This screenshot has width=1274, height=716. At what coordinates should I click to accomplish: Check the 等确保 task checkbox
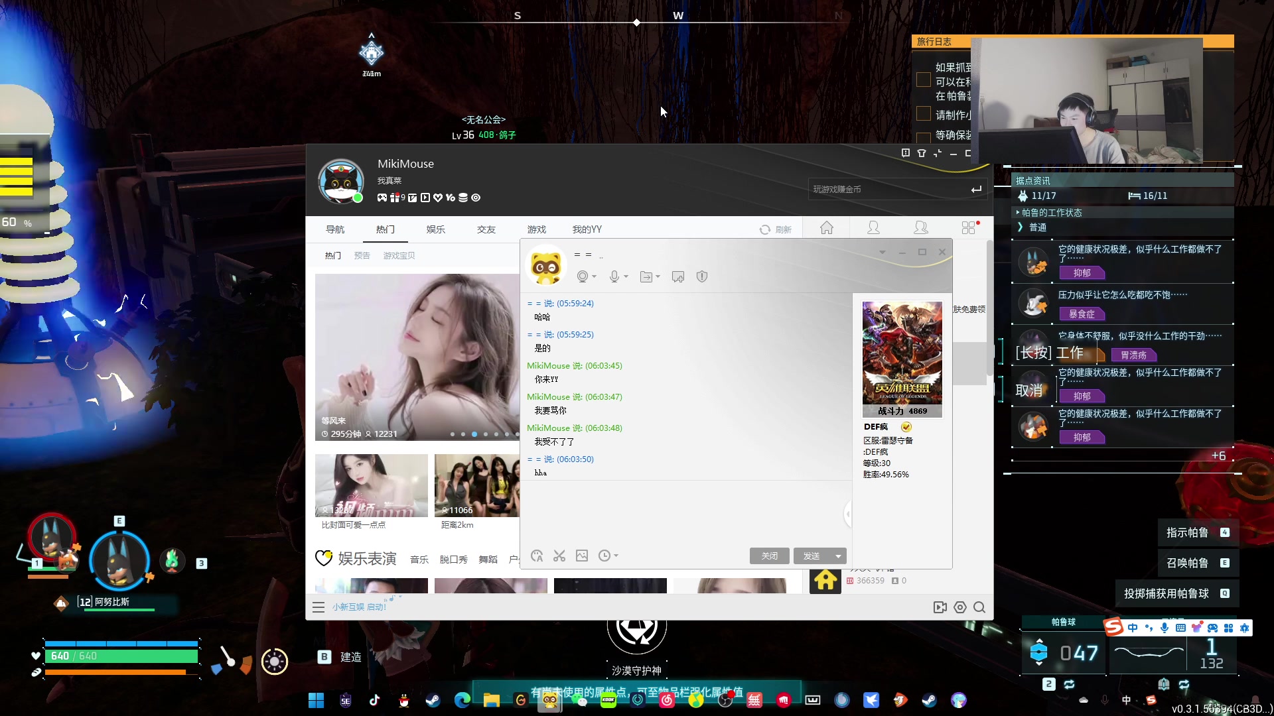[923, 137]
